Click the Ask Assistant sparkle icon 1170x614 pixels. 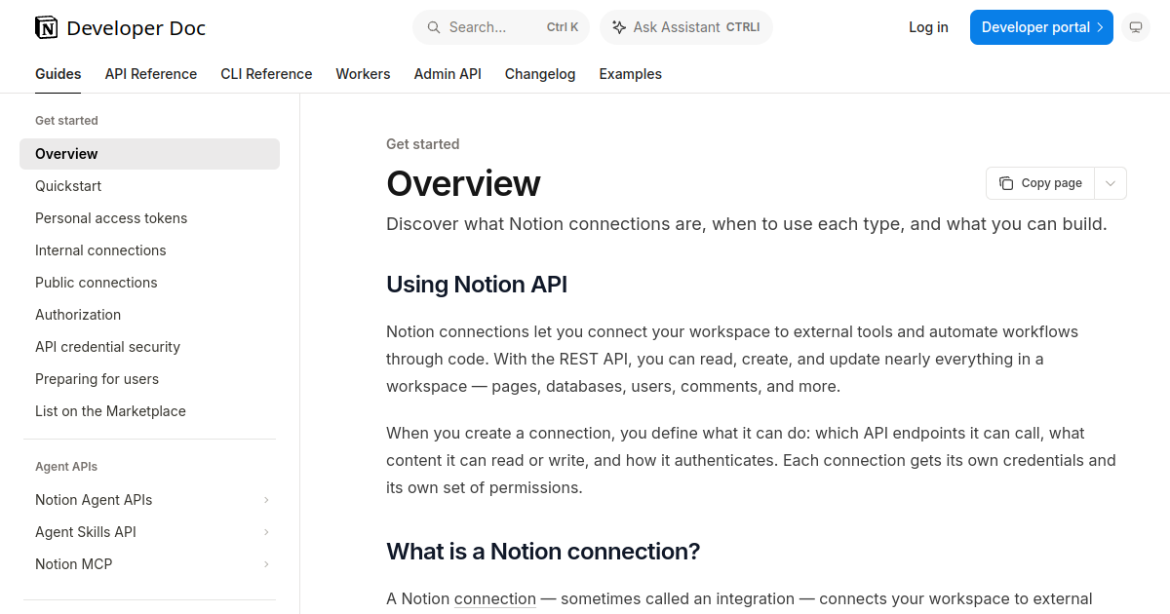[x=619, y=27]
